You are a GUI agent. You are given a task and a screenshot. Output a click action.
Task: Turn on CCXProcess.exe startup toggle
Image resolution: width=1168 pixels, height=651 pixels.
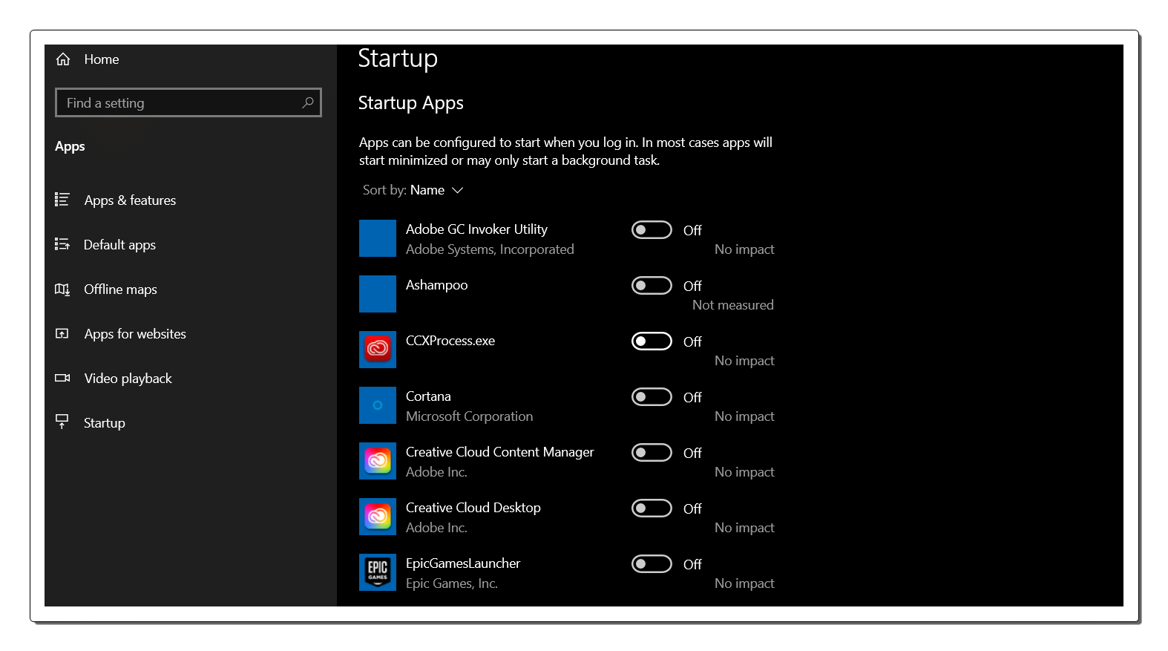pyautogui.click(x=652, y=341)
